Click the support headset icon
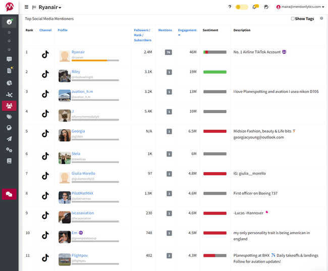 click(x=266, y=7)
